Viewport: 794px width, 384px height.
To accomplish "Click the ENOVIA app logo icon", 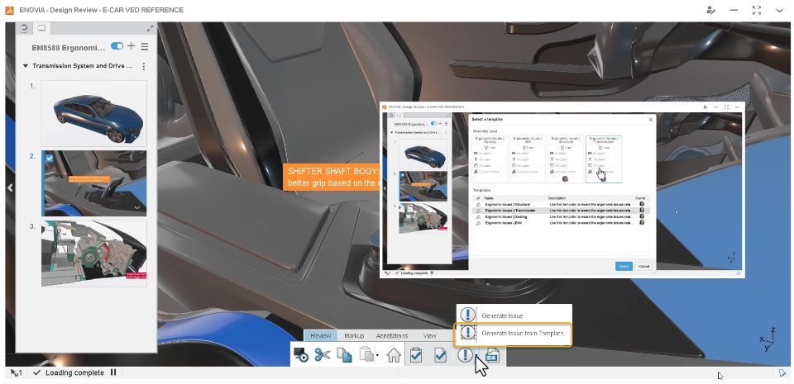I will [x=9, y=10].
